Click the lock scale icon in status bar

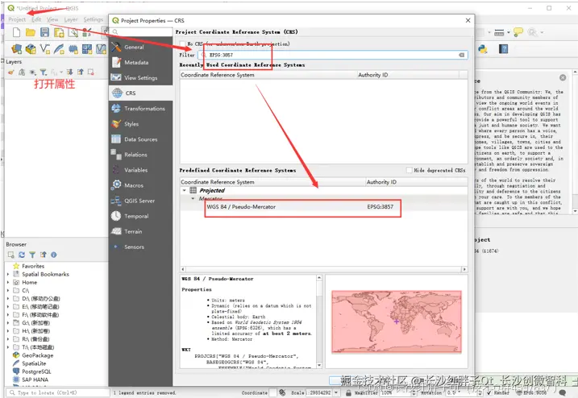click(348, 393)
